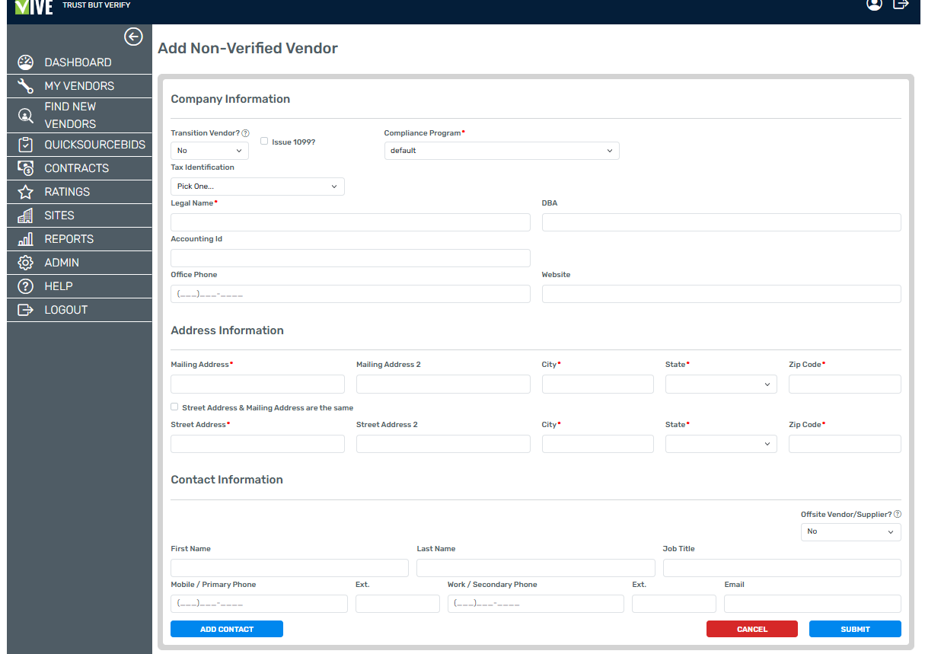Open the Transition Vendor dropdown
The width and height of the screenshot is (925, 654).
click(209, 151)
